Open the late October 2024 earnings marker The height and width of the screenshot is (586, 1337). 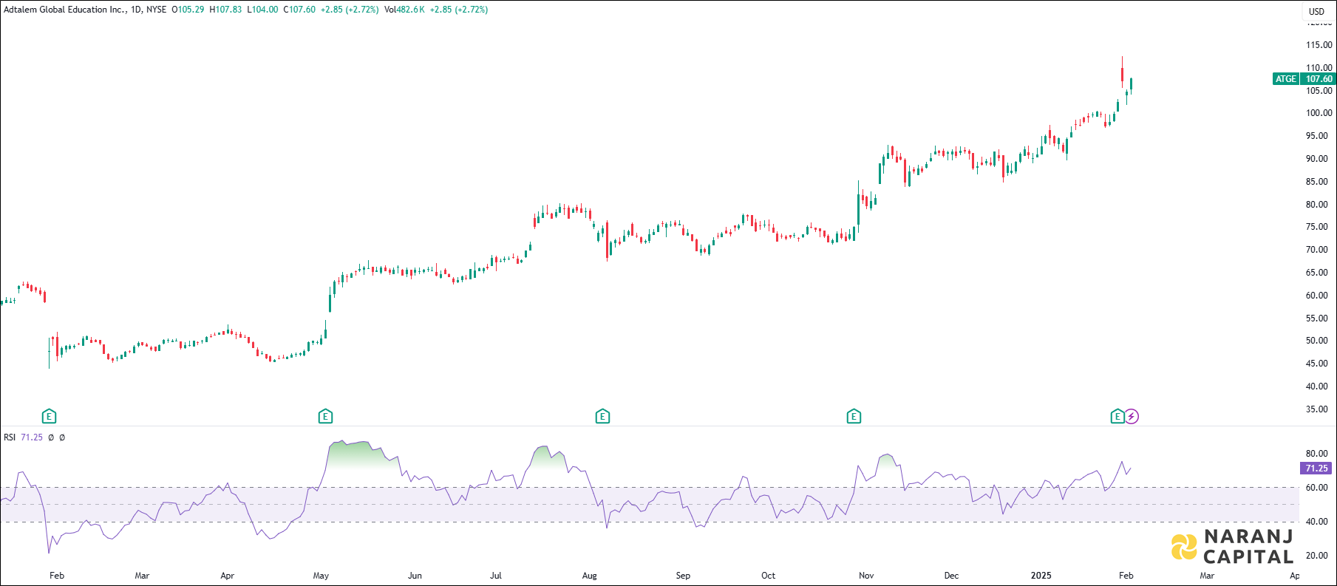(x=854, y=417)
